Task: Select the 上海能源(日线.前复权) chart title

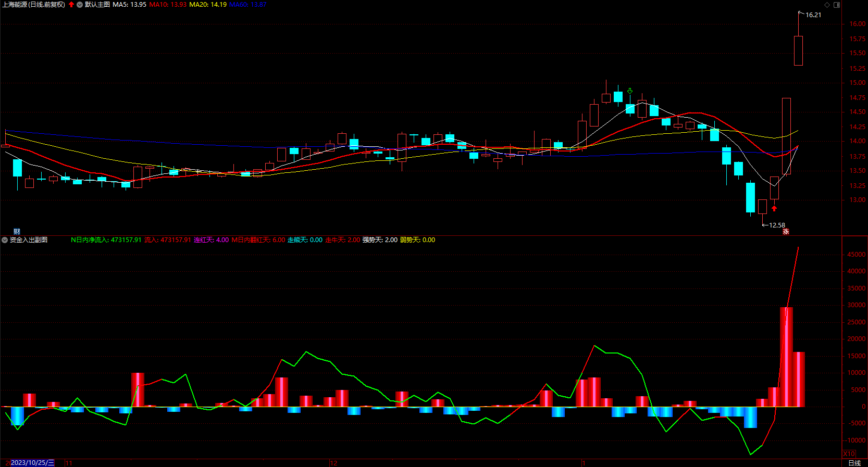Action: click(x=34, y=5)
